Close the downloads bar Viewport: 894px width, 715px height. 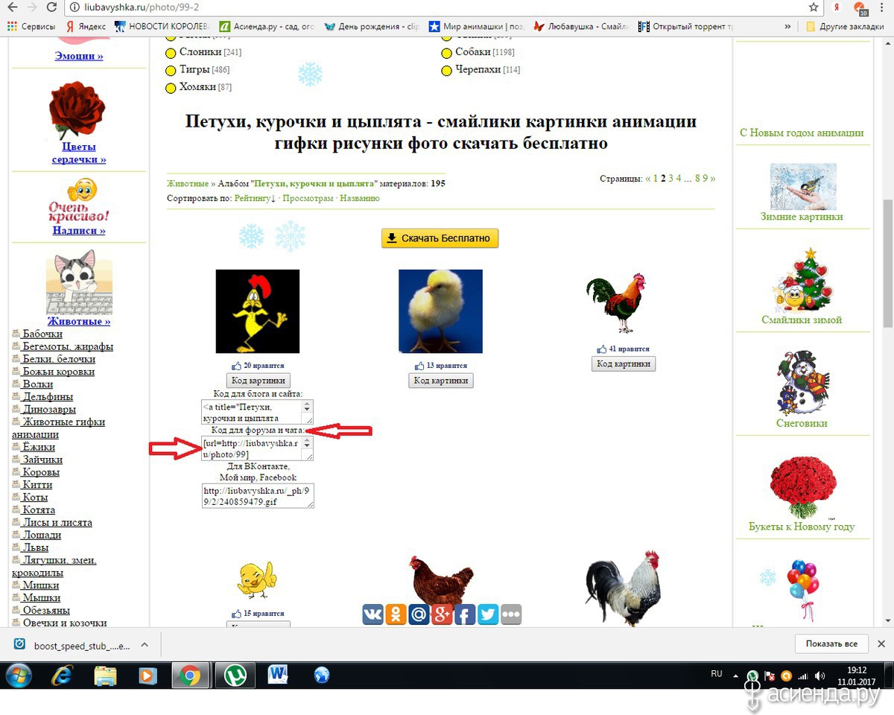(x=881, y=643)
